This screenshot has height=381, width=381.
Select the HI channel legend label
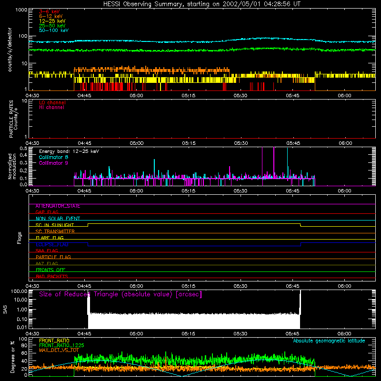tap(51, 108)
